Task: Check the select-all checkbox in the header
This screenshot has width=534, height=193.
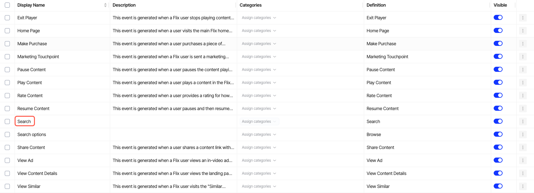Action: tap(7, 5)
